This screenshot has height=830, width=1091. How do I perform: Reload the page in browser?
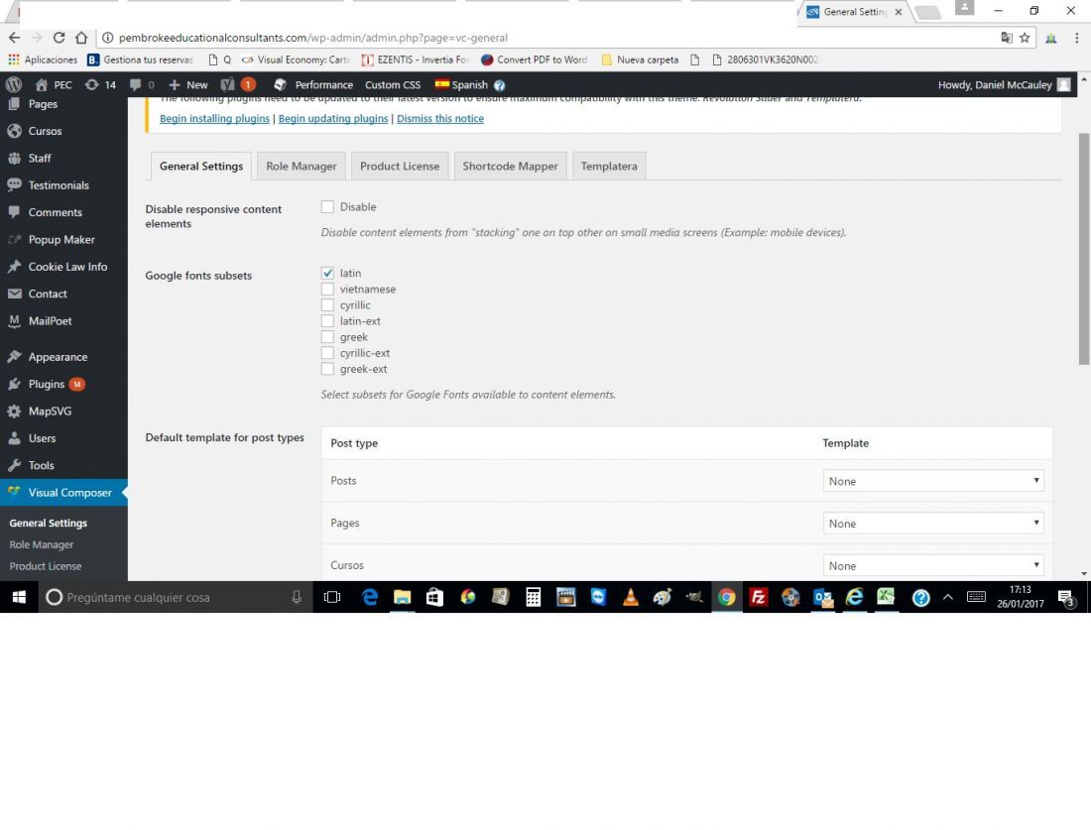coord(60,38)
